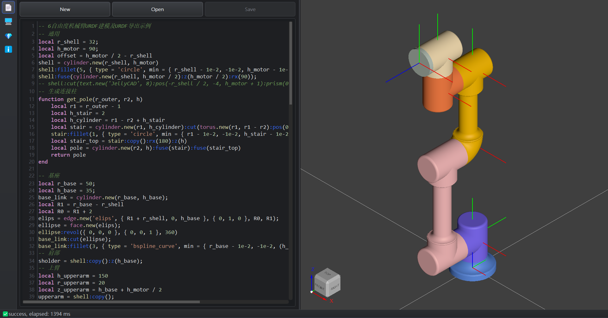Select the script document icon in the left sidebar
Image resolution: width=608 pixels, height=318 pixels.
click(8, 7)
